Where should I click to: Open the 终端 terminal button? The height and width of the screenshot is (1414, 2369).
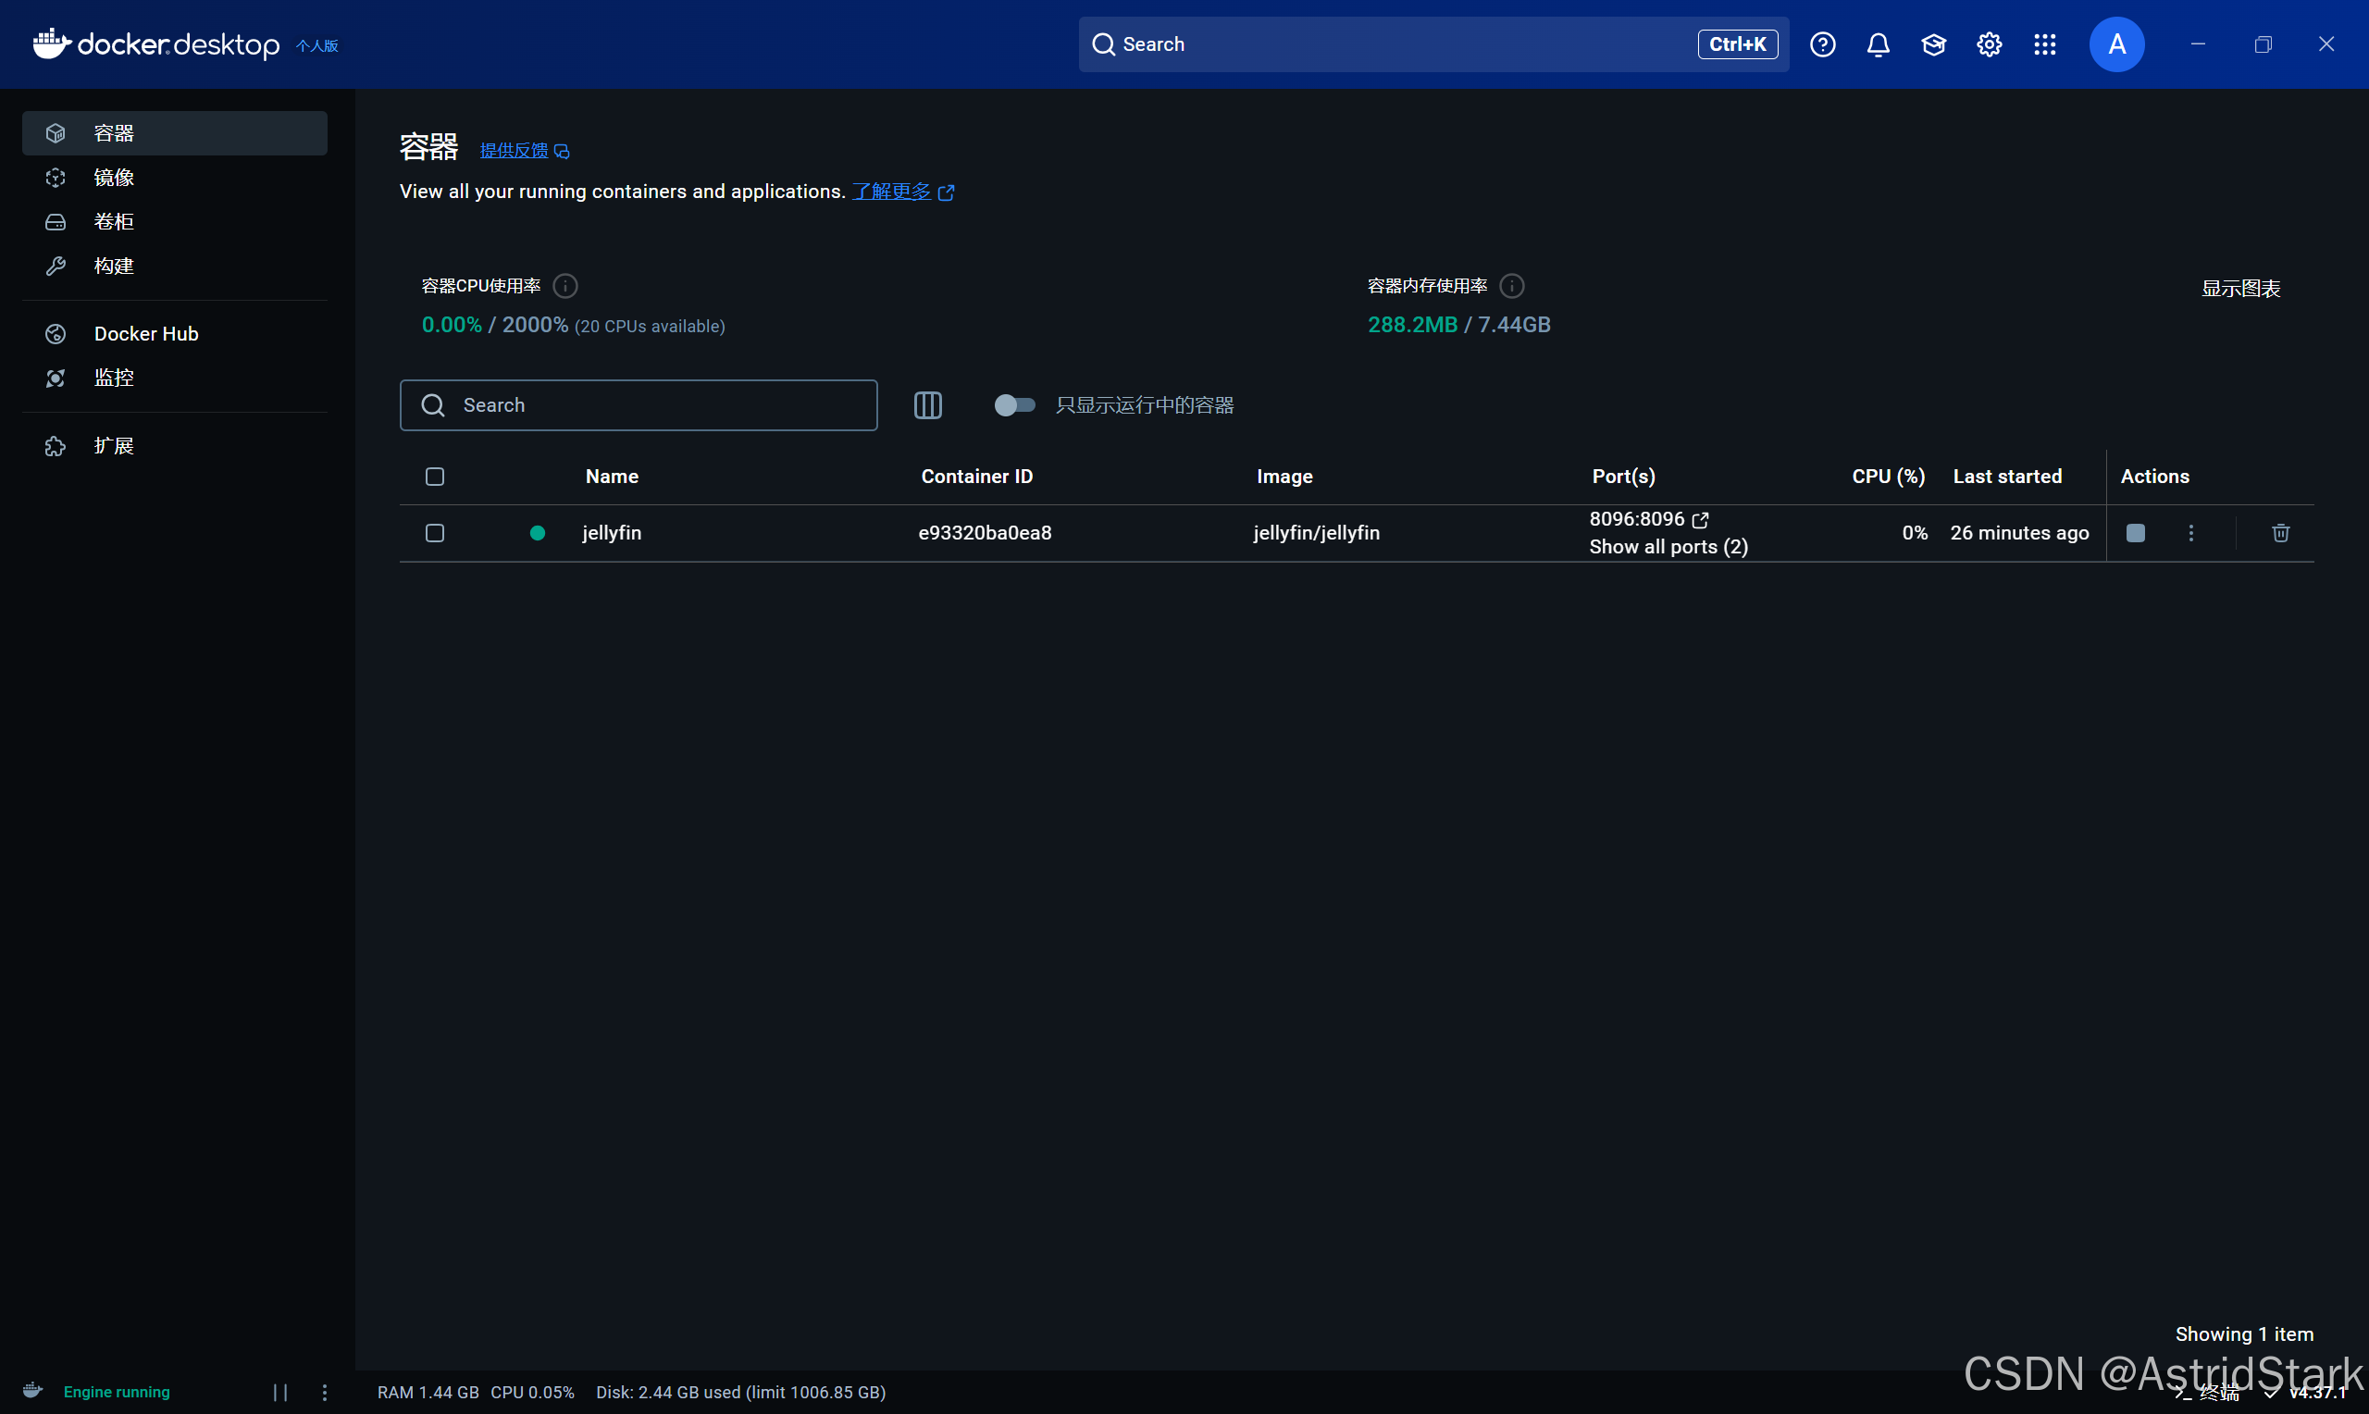click(2208, 1393)
